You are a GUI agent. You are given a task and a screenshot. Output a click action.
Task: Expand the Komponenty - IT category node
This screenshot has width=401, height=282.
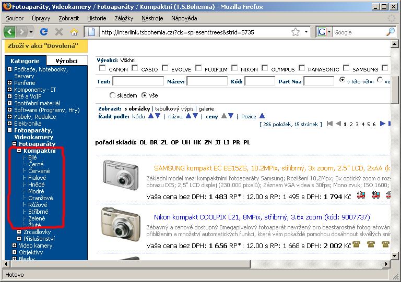9,90
